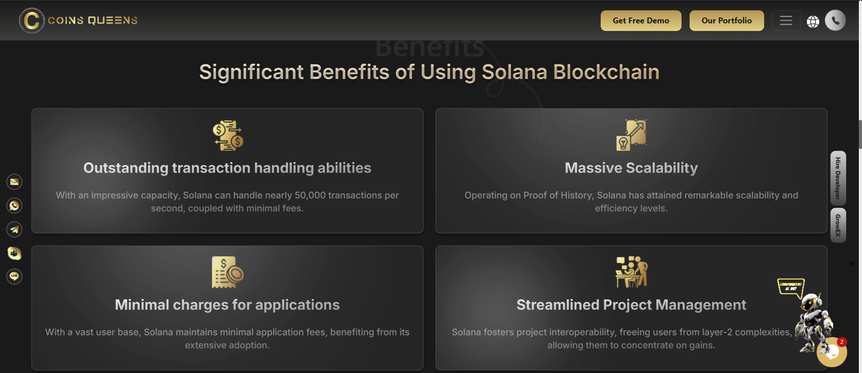Contact via the Skype sidebar icon
The image size is (862, 373).
pos(14,253)
